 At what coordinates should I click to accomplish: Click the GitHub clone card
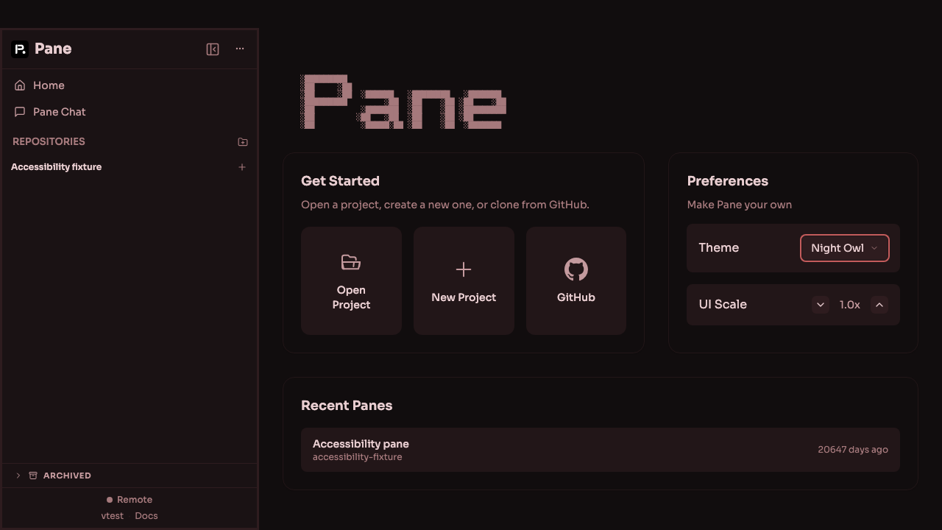point(576,280)
